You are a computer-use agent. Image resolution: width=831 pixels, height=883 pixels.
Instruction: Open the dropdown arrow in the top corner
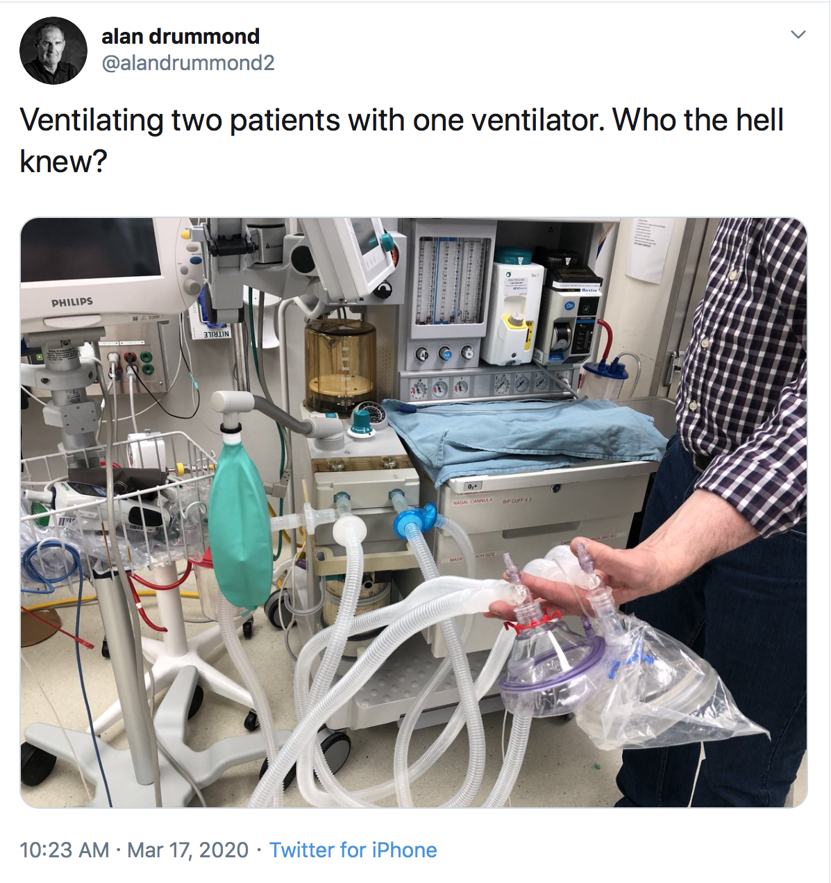point(797,33)
